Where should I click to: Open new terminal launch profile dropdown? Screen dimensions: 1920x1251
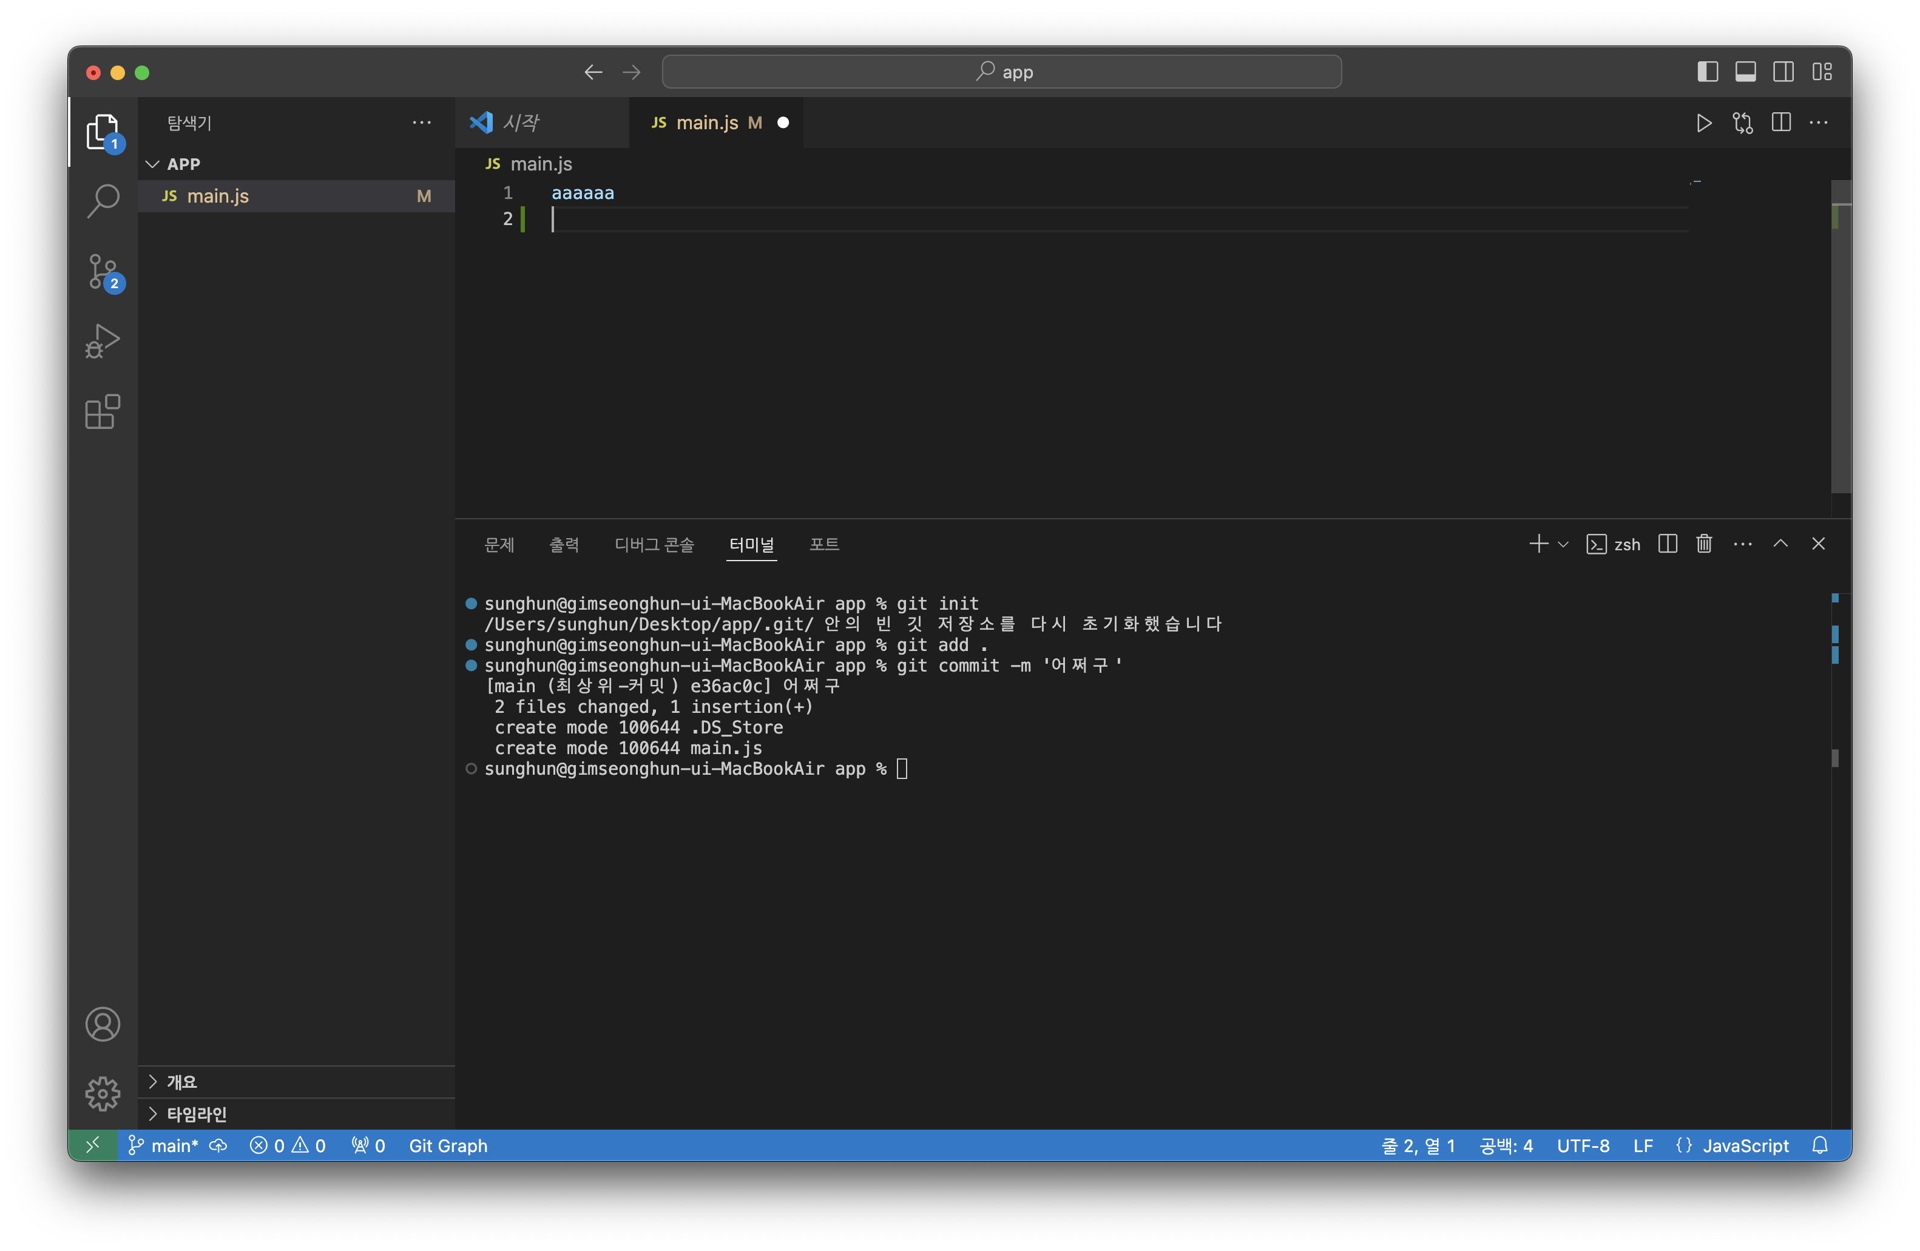coord(1563,544)
